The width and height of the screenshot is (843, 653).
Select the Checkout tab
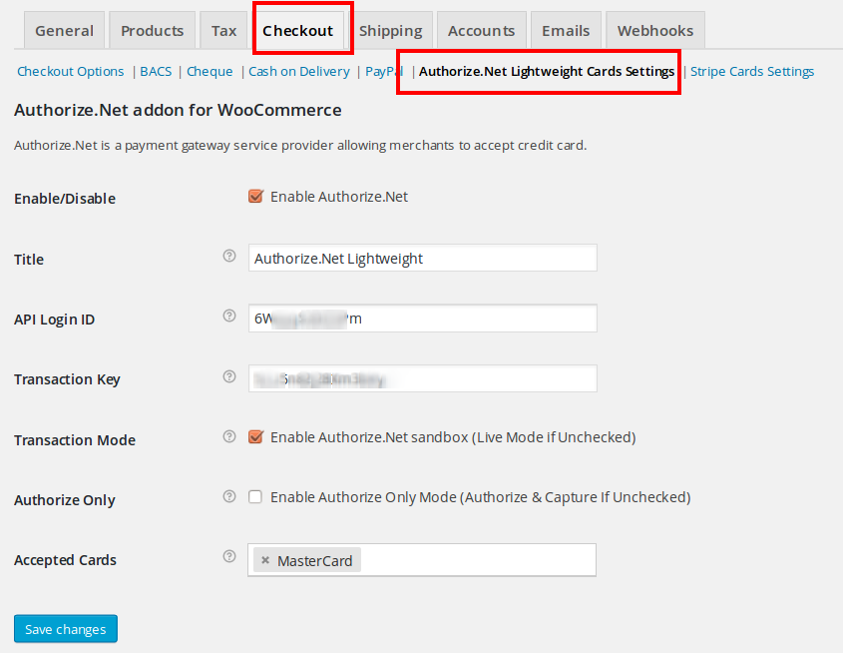click(298, 31)
